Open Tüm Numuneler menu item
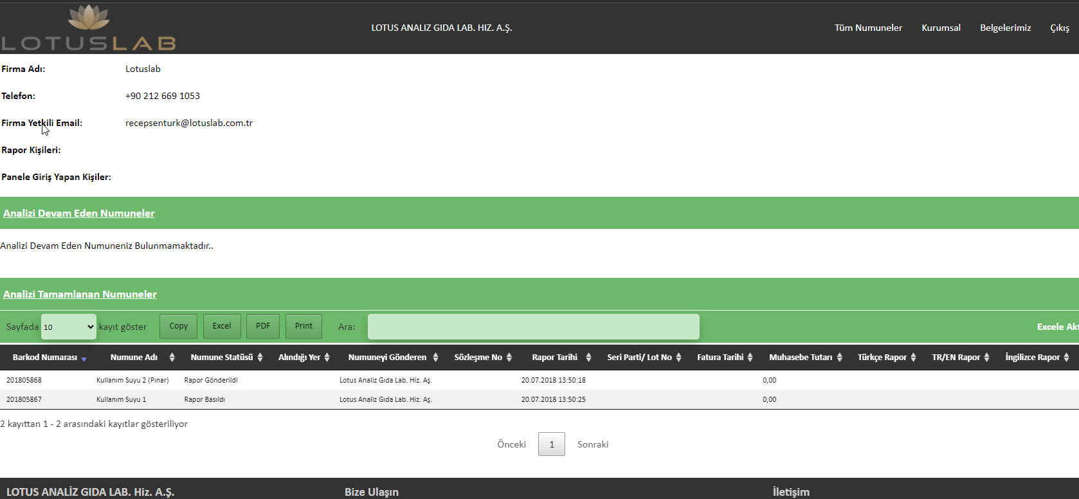The image size is (1079, 499). tap(868, 28)
